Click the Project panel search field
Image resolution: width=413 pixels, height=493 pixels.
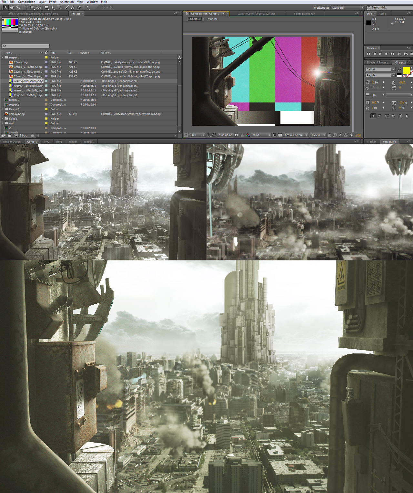click(25, 46)
